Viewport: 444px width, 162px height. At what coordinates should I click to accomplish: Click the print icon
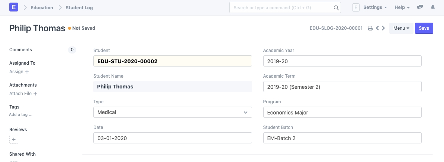370,28
